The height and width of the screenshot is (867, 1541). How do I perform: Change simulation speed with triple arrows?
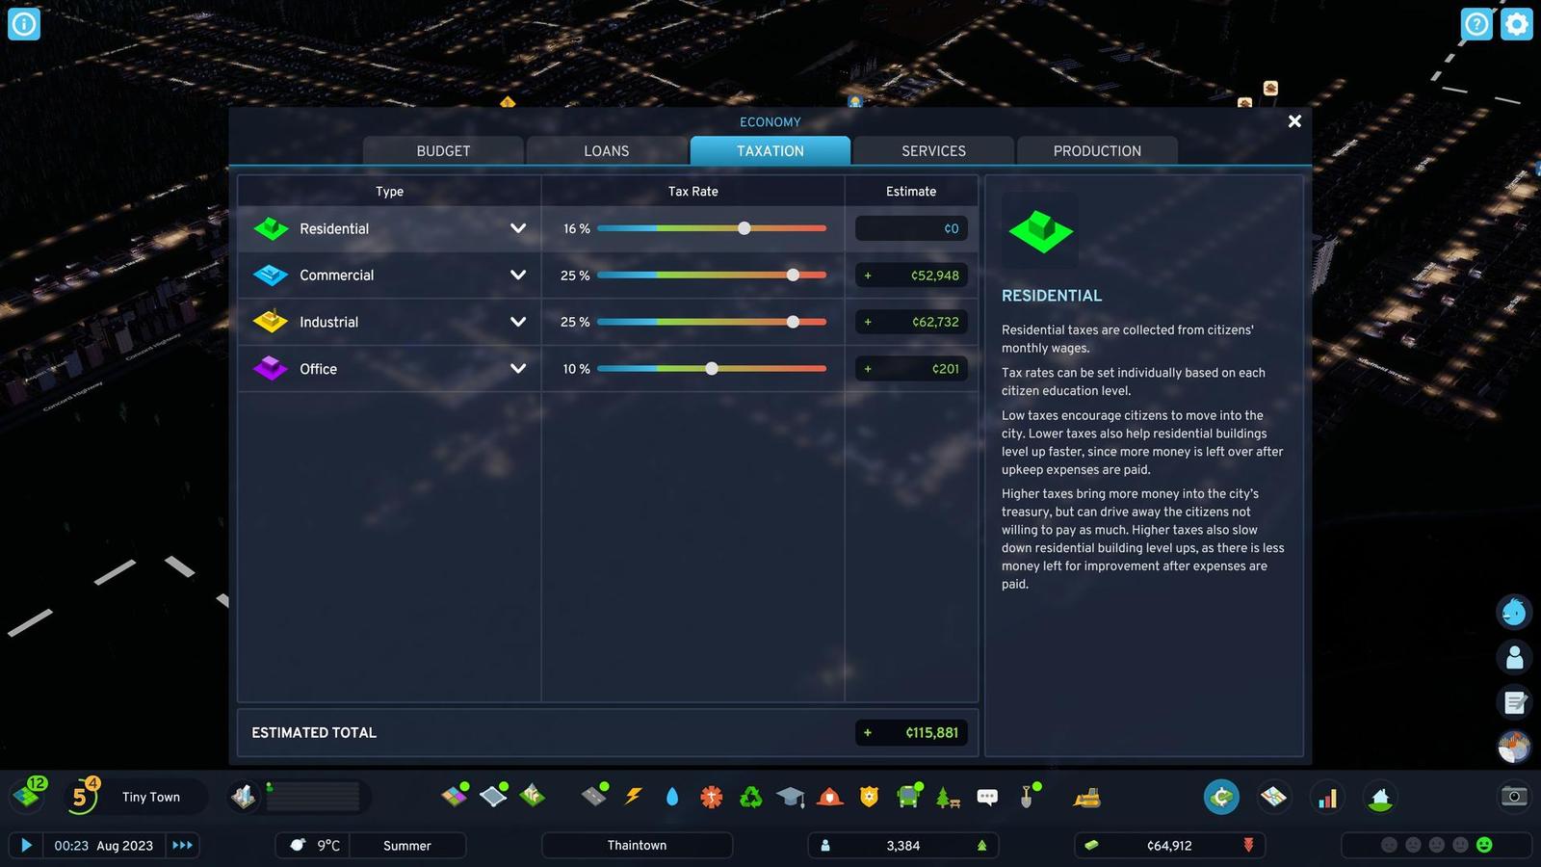(x=182, y=845)
